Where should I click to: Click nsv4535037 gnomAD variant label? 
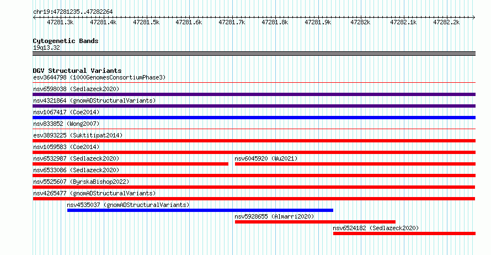click(128, 205)
